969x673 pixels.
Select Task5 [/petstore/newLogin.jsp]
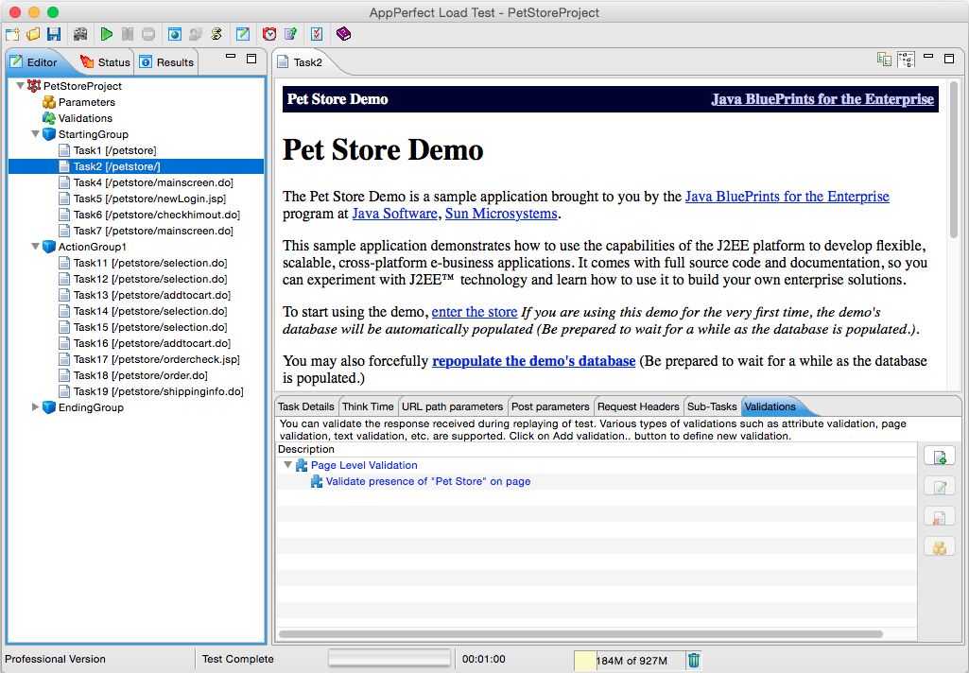pos(149,198)
